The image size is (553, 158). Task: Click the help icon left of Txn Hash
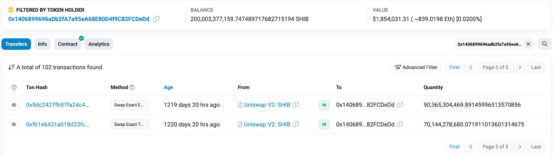(14, 87)
